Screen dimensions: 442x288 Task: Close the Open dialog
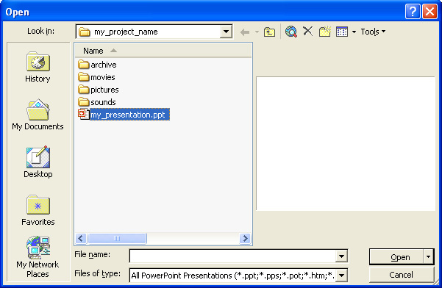click(x=429, y=12)
